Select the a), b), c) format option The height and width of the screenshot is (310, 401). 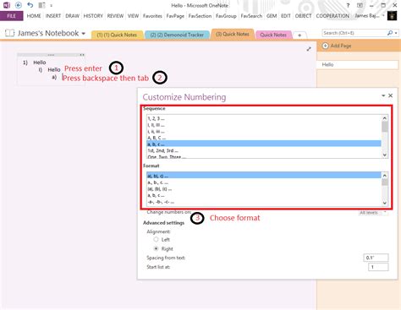tap(264, 176)
